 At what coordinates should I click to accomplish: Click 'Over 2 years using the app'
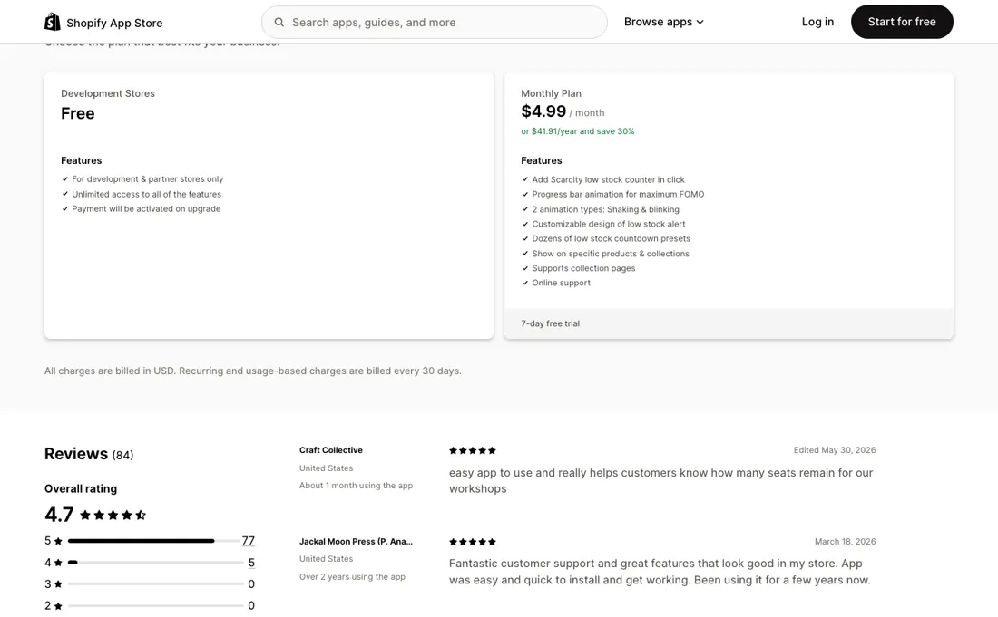tap(352, 577)
